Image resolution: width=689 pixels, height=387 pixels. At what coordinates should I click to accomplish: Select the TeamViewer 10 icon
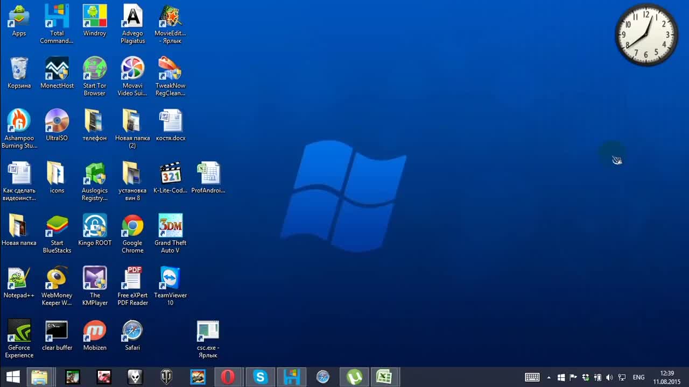coord(170,286)
